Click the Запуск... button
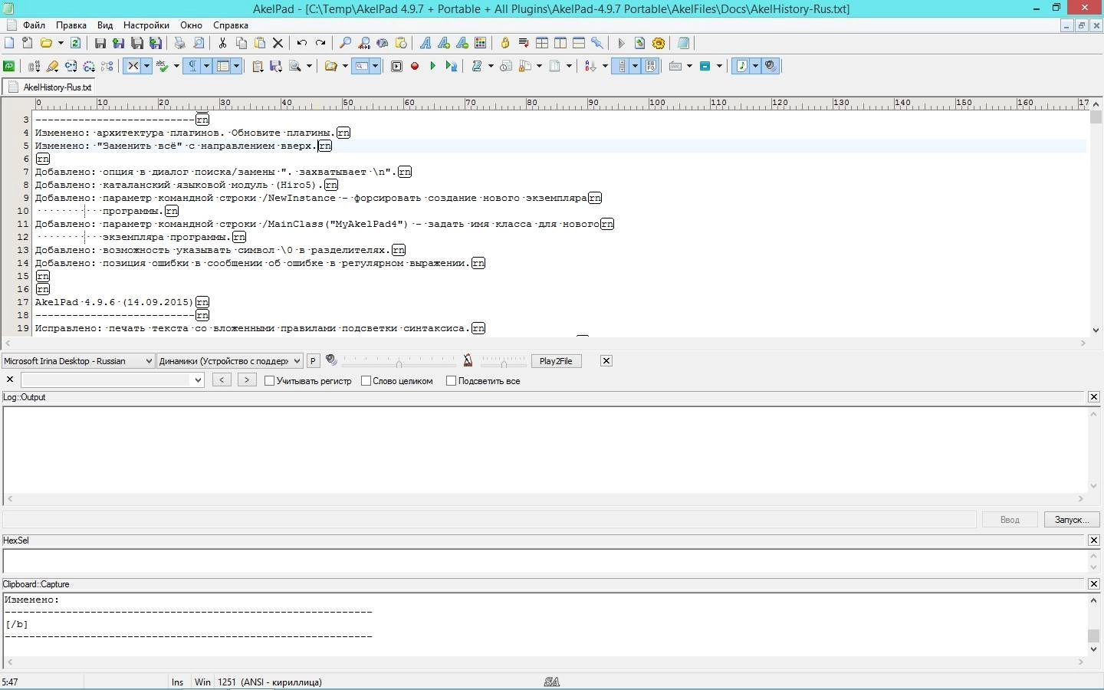The image size is (1104, 690). (x=1072, y=520)
